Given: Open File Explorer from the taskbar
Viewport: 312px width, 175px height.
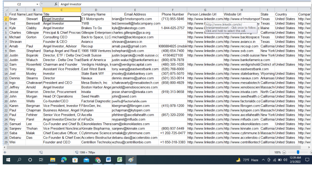Looking at the screenshot, I should tap(53, 160).
